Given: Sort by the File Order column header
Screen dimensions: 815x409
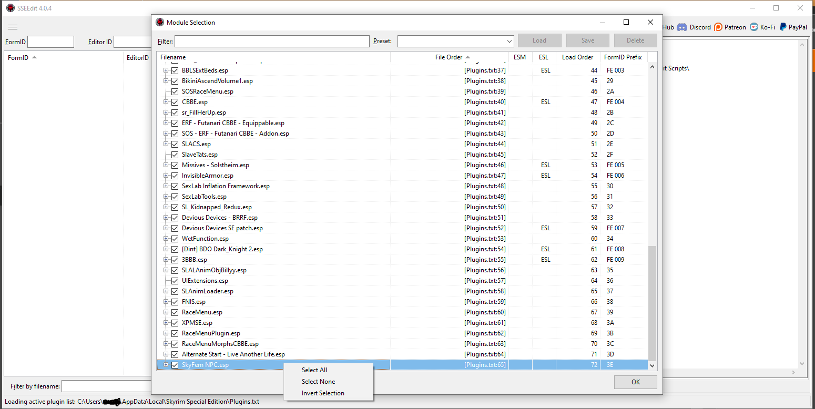Looking at the screenshot, I should click(449, 57).
